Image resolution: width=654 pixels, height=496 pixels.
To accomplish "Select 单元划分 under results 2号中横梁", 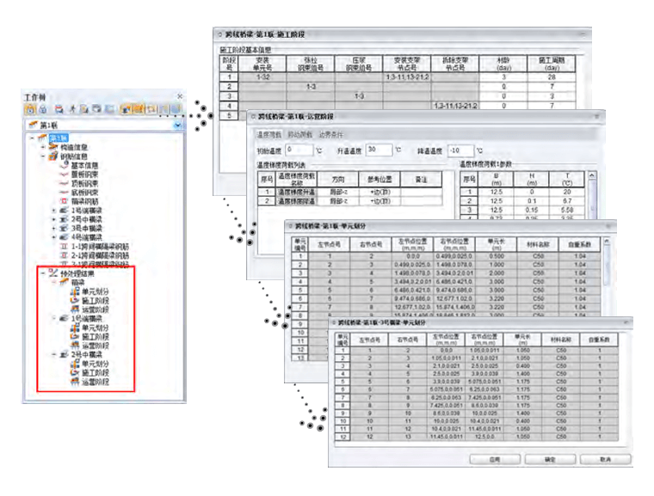I will (96, 364).
